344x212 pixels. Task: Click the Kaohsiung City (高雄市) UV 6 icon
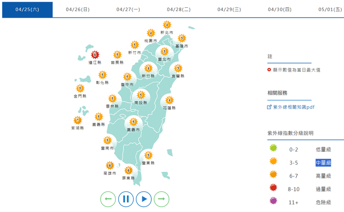110,165
